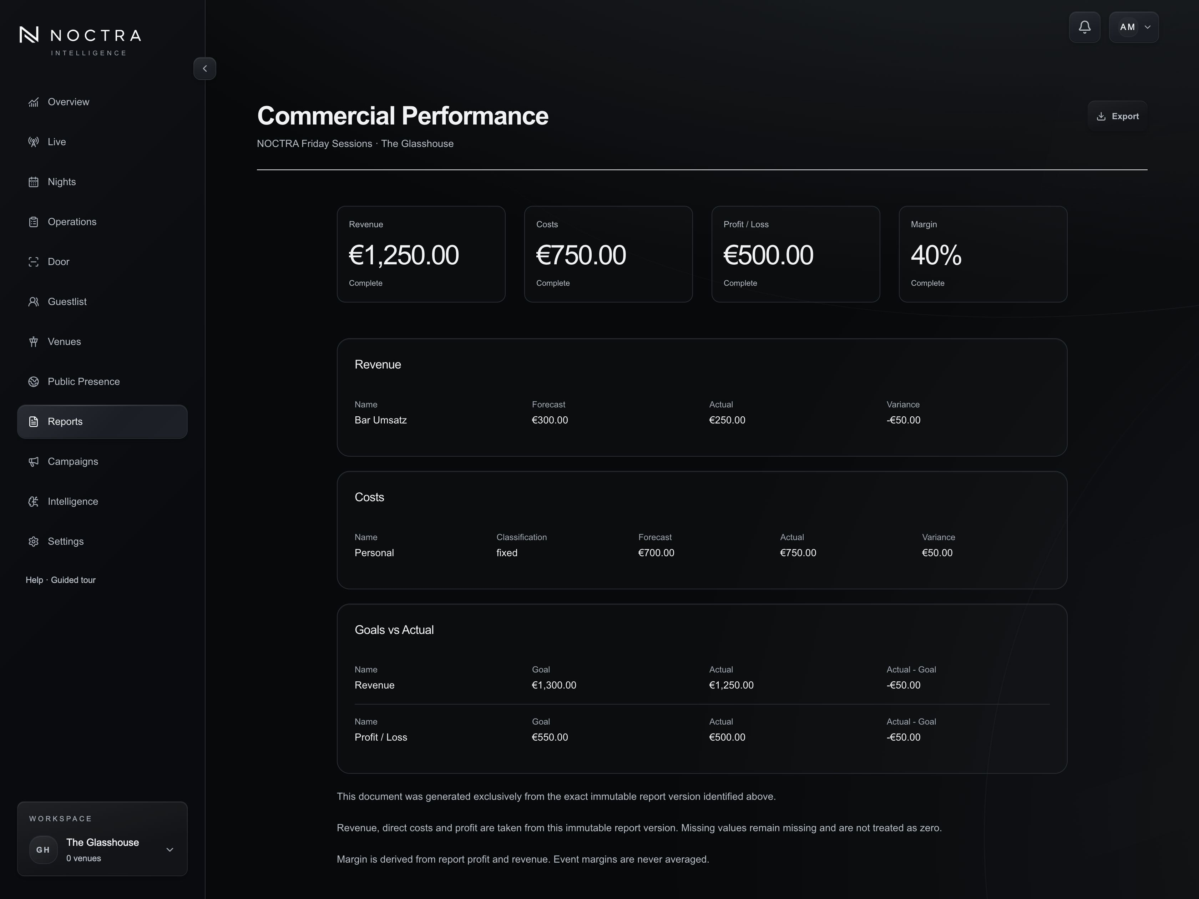The height and width of the screenshot is (899, 1199).
Task: Open the Help link
Action: coord(34,580)
